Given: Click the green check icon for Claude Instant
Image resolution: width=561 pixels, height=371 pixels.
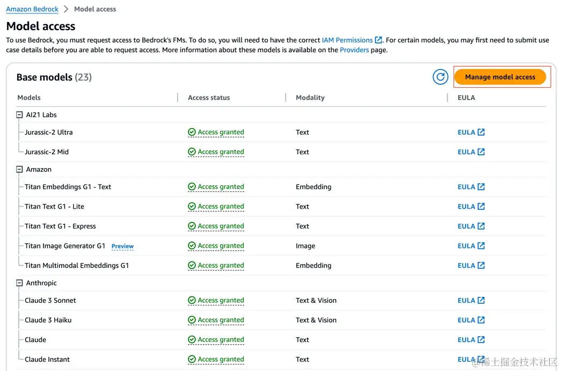Looking at the screenshot, I should point(192,359).
